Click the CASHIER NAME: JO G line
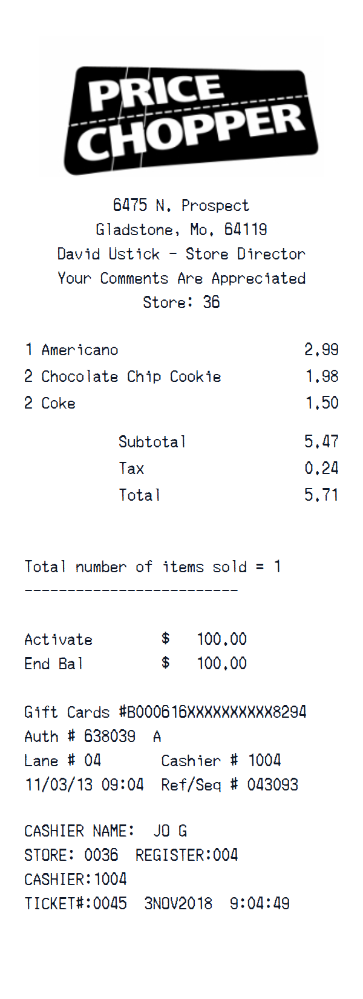 [x=105, y=831]
